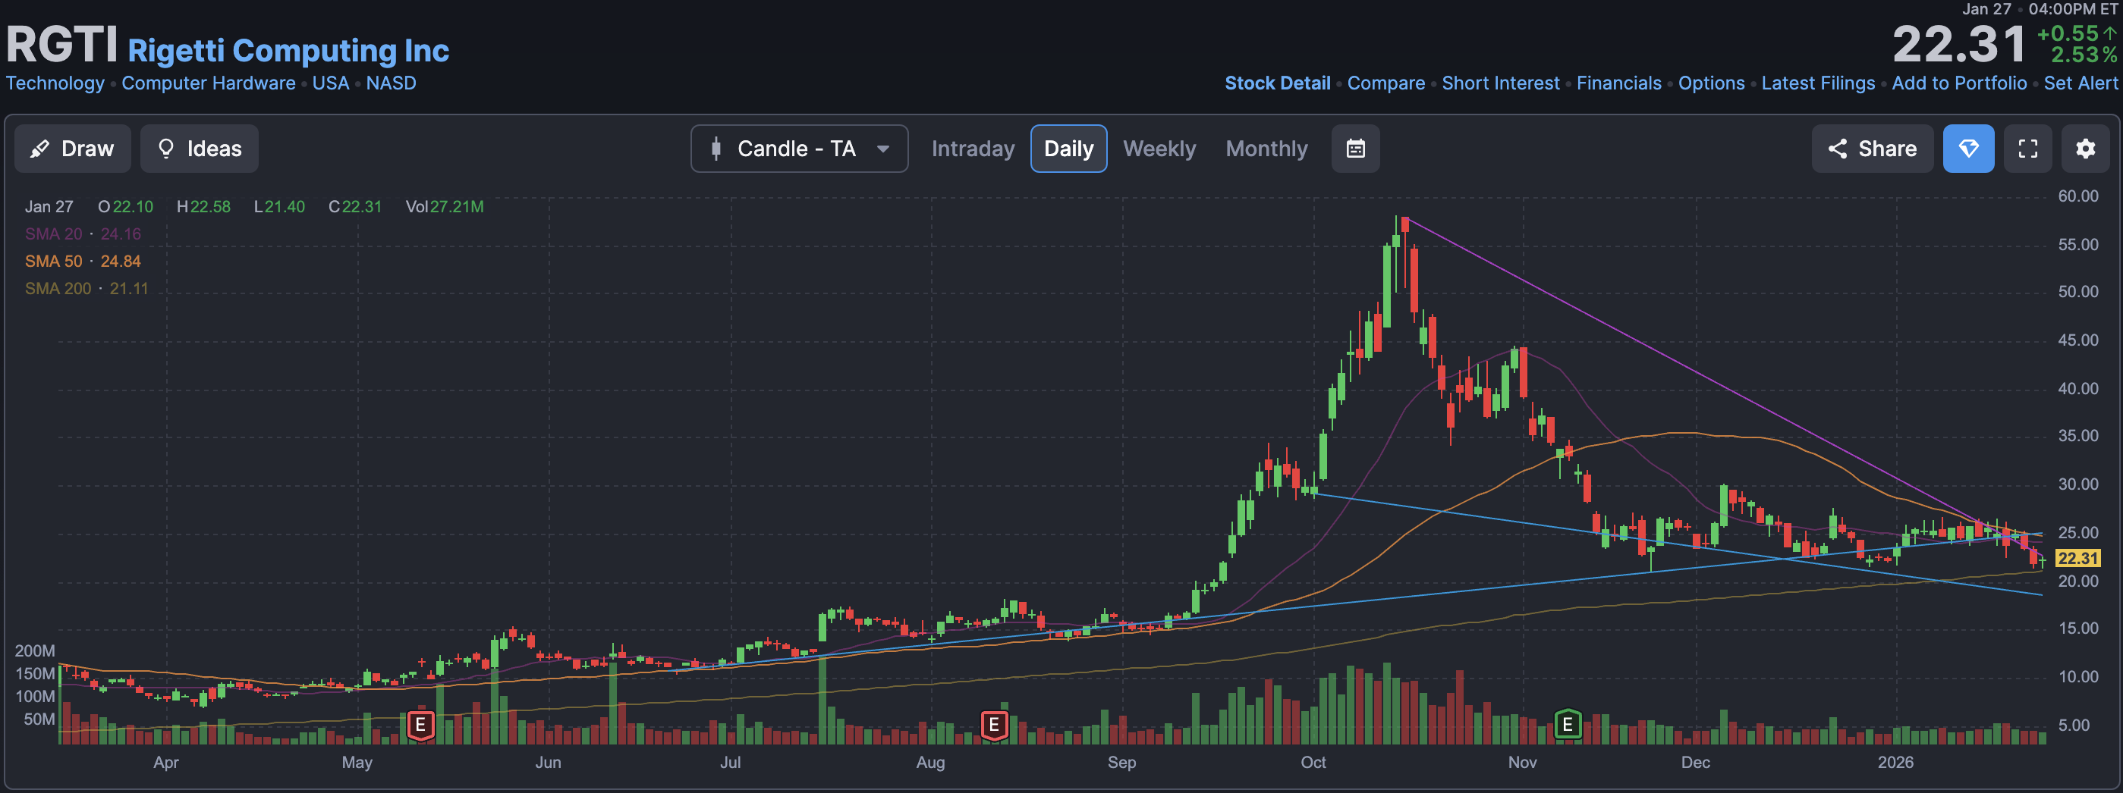Click the lightbulb icon in Ideas button

pos(165,149)
